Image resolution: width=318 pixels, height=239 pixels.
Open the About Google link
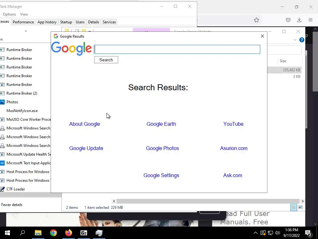pyautogui.click(x=84, y=124)
